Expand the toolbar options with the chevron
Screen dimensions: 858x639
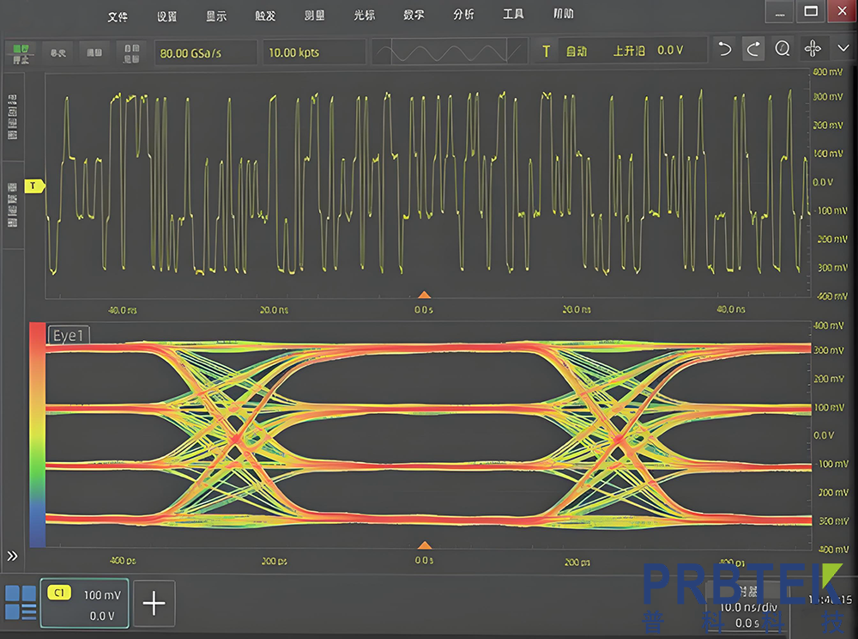pos(844,49)
